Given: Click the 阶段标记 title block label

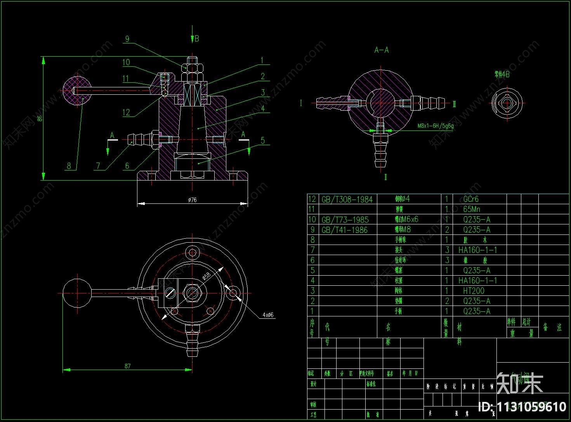Looking at the screenshot, I should (x=442, y=387).
